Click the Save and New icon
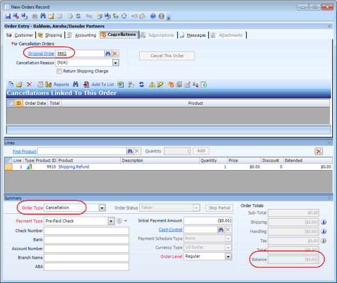 pyautogui.click(x=24, y=16)
